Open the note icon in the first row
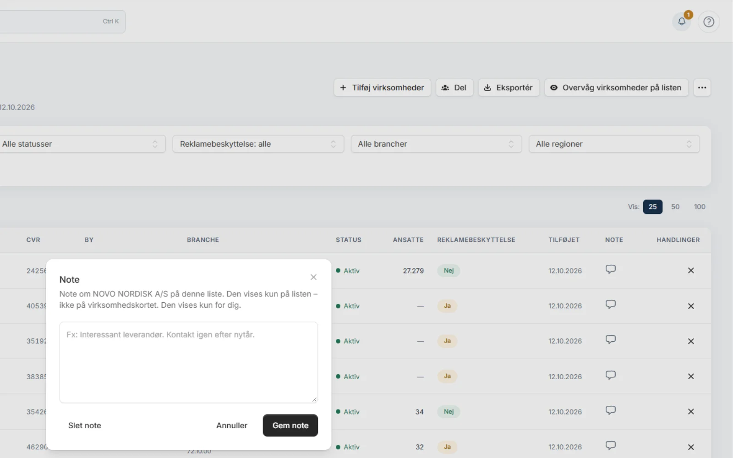 tap(611, 269)
